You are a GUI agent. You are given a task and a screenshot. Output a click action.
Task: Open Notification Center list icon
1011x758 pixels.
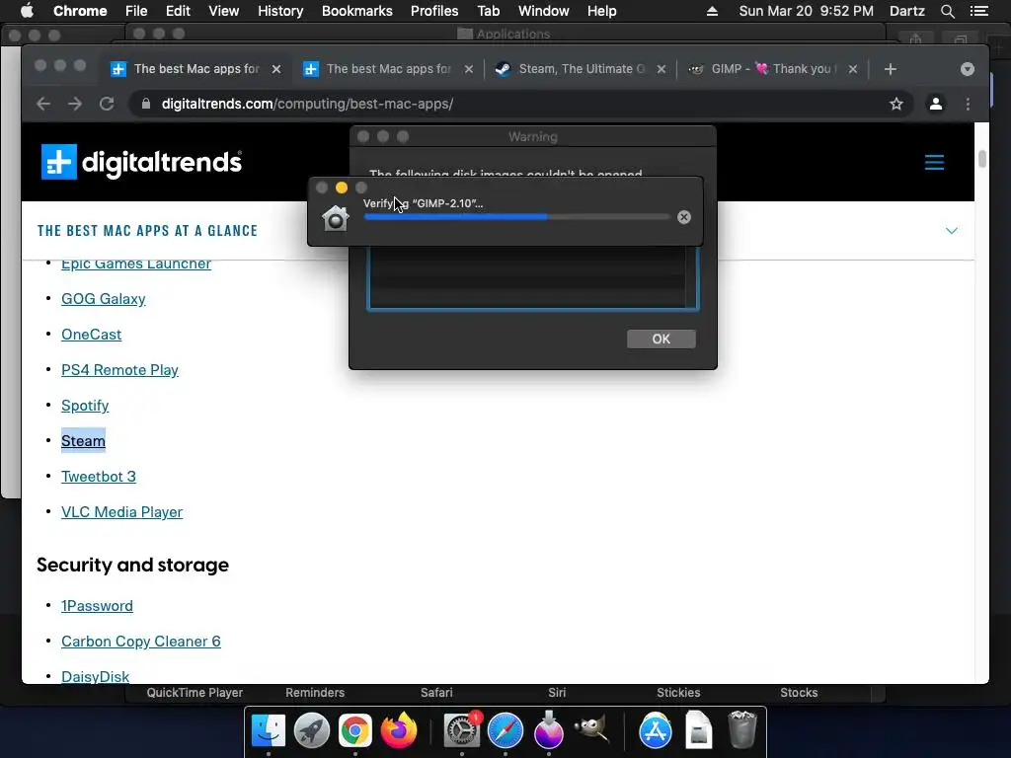978,11
